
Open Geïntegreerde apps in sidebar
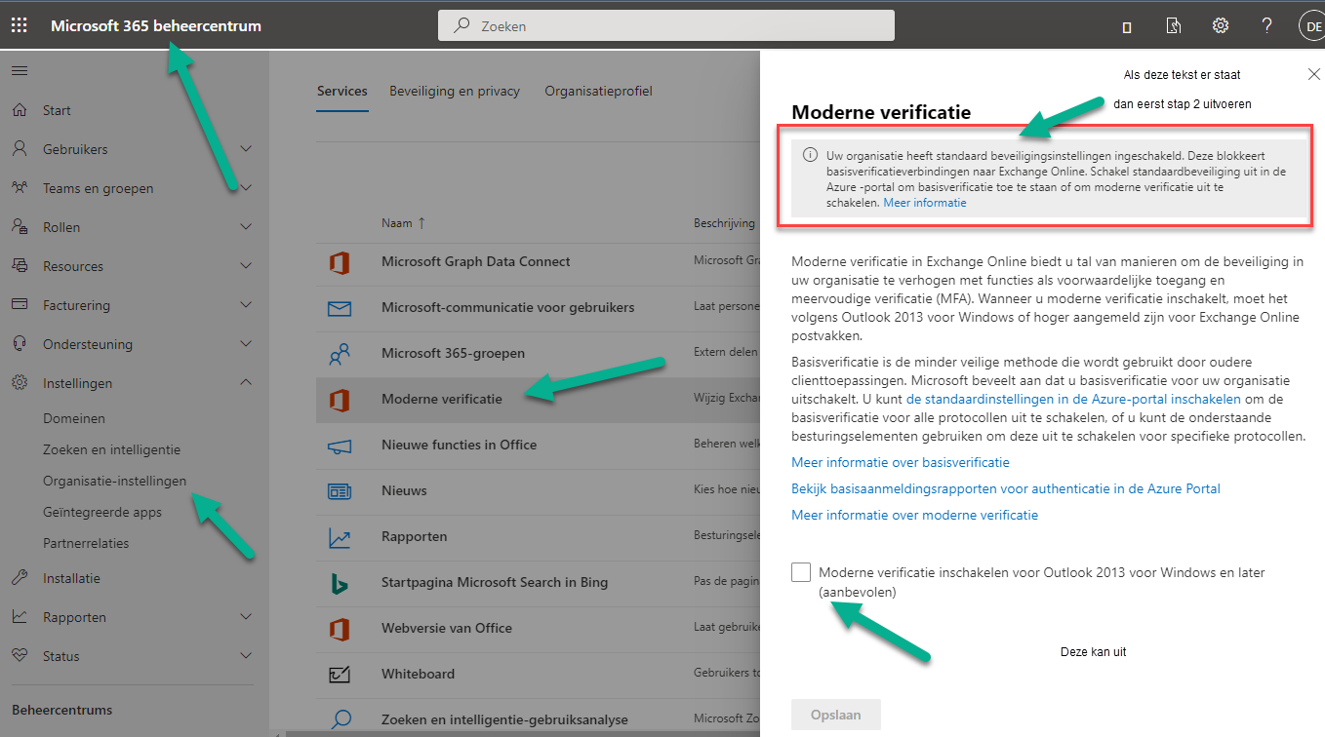coord(102,512)
